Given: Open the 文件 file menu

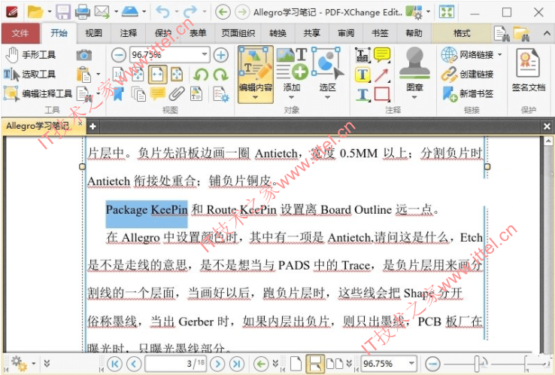Looking at the screenshot, I should click(20, 33).
